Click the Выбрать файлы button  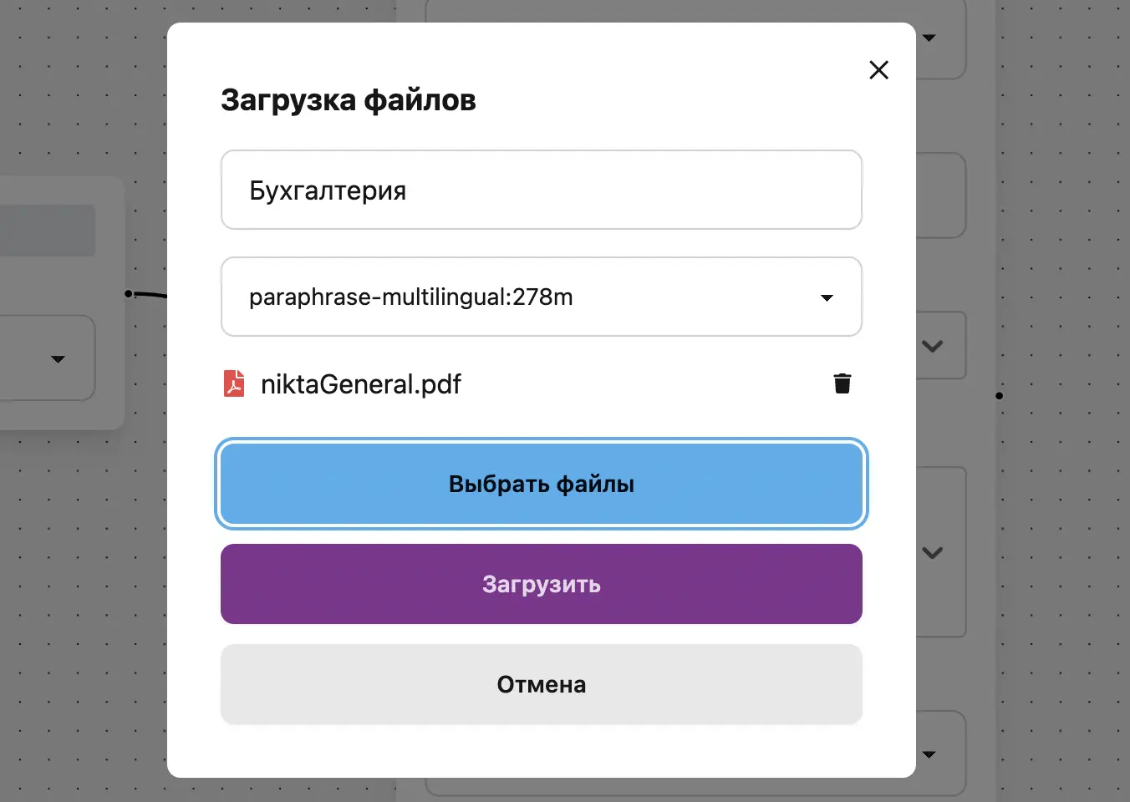(x=542, y=484)
